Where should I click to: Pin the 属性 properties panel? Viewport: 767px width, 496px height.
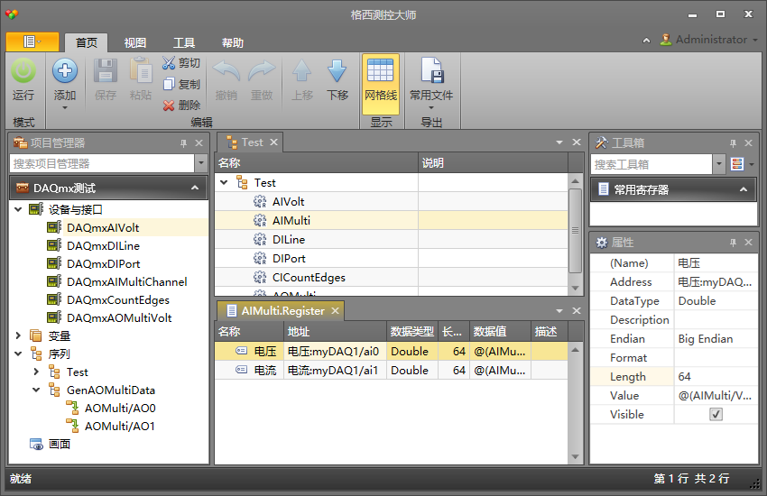tap(733, 243)
